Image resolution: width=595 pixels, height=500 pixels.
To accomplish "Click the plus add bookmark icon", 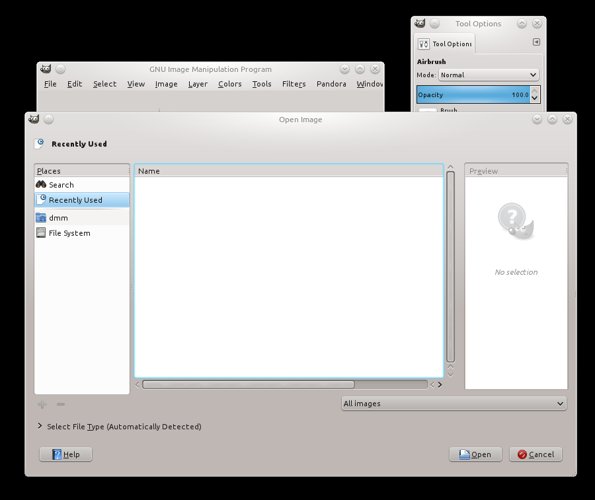I will (42, 404).
